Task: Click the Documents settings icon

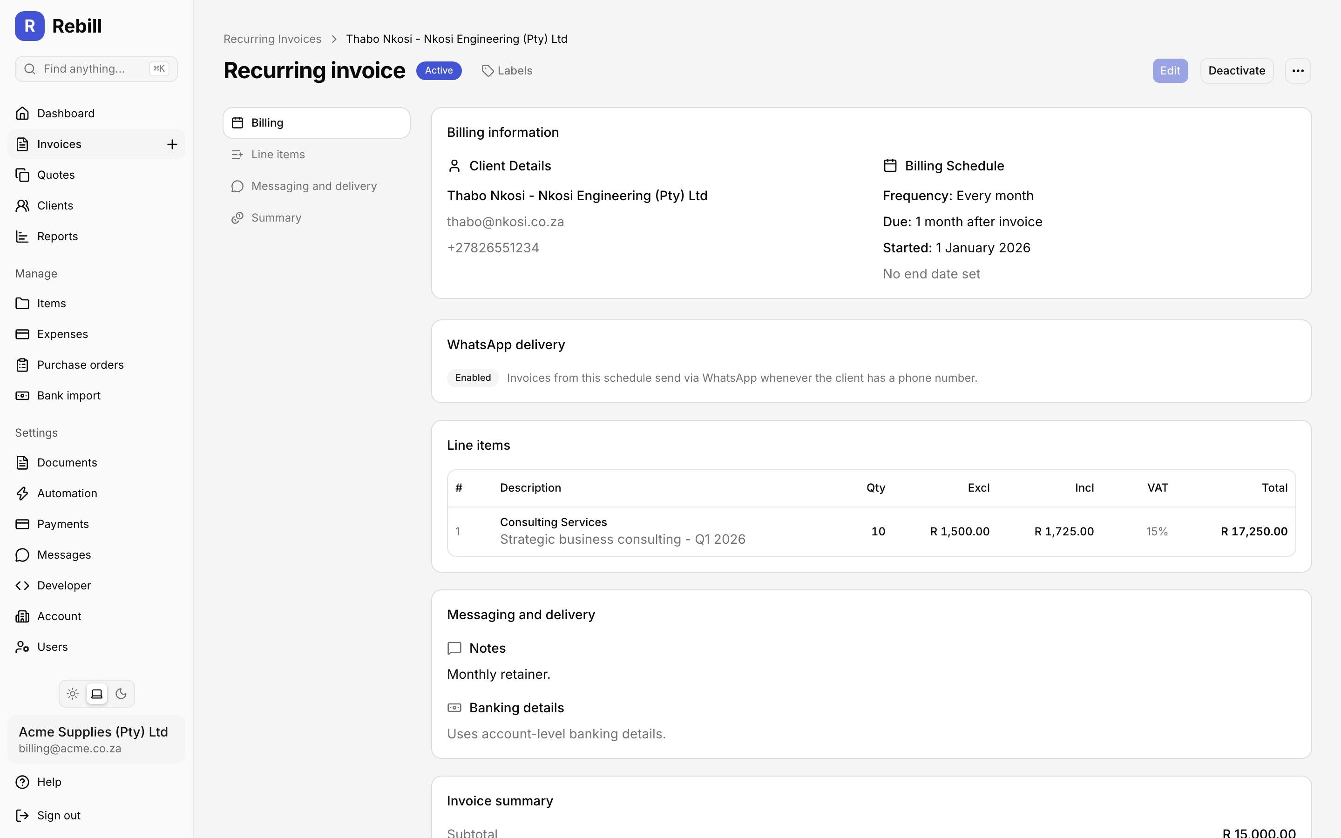Action: pyautogui.click(x=22, y=462)
